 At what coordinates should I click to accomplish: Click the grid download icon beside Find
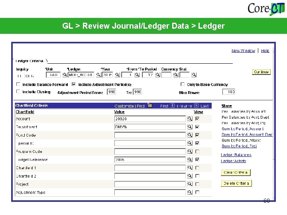pos(150,105)
